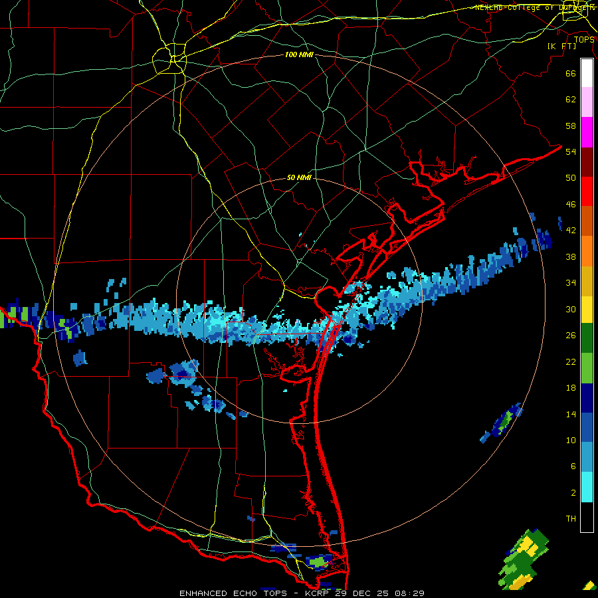Click legend value 62
Screen dimensions: 598x598
pyautogui.click(x=571, y=100)
